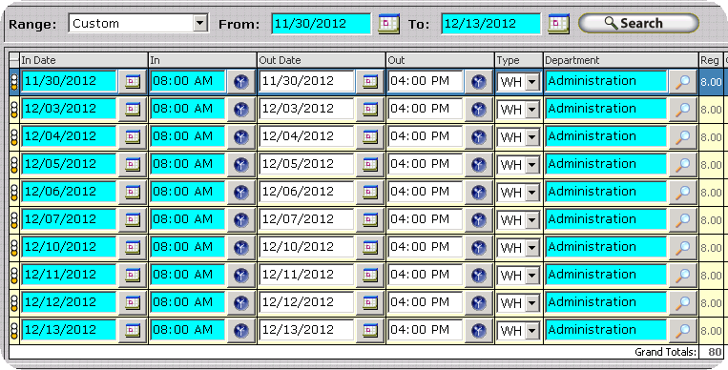Open Type dropdown for 11/30/2012 row
Image resolution: width=728 pixels, height=370 pixels.
(532, 83)
